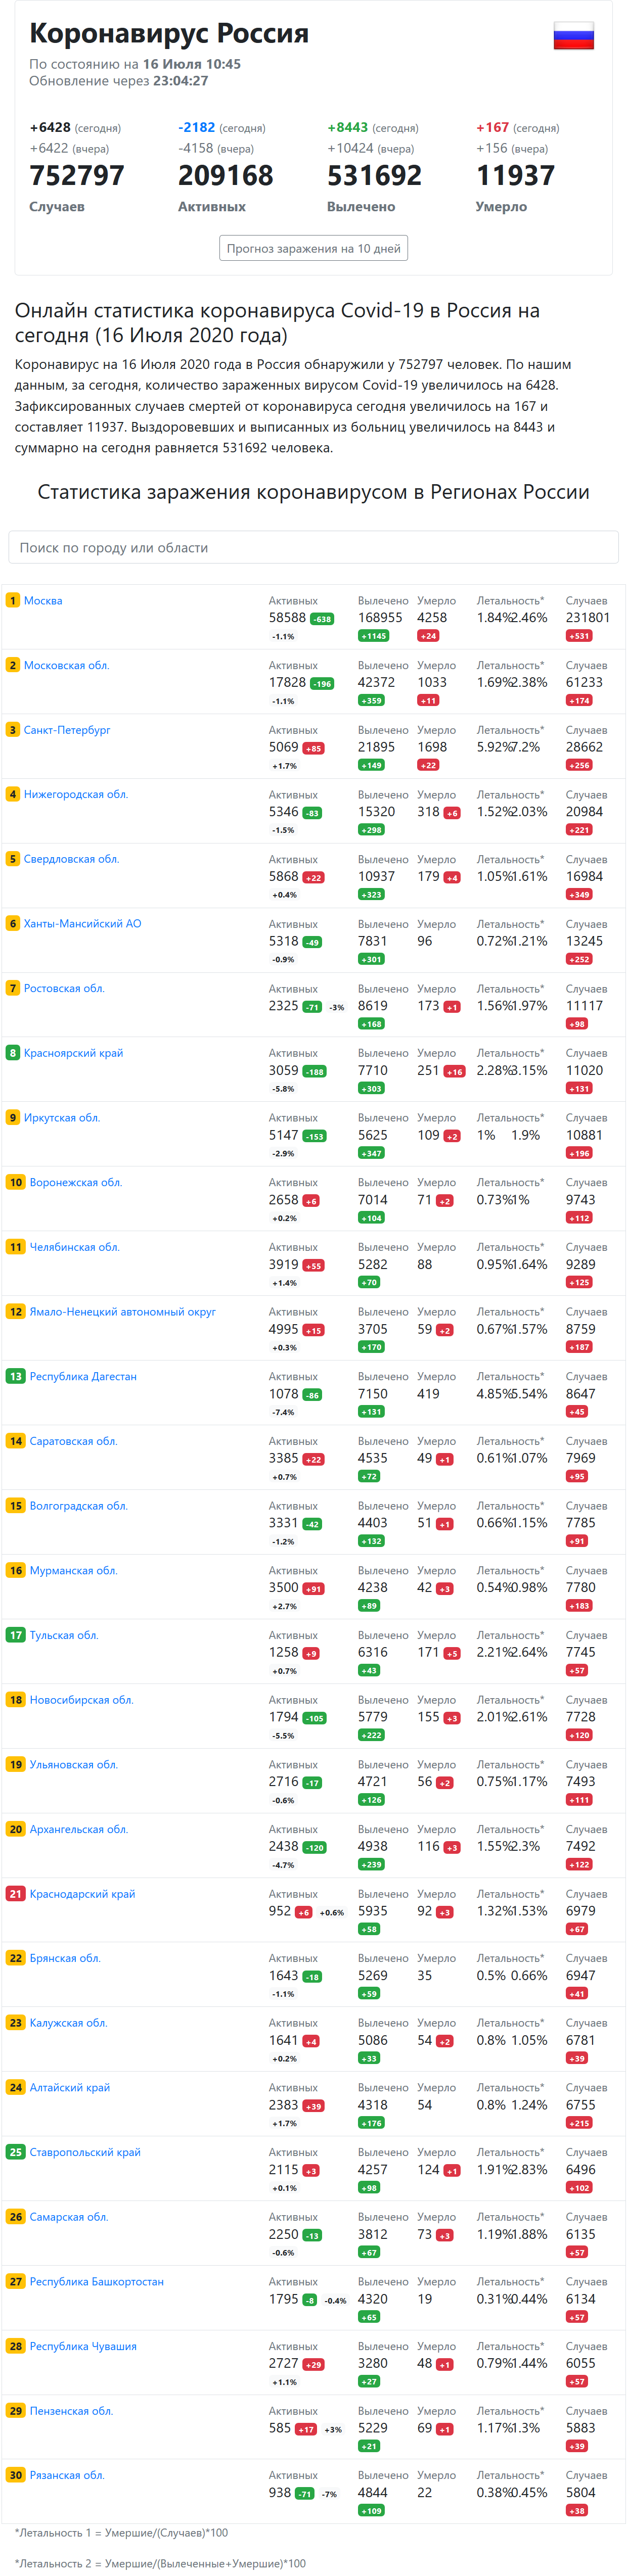628x2576 pixels.
Task: Open the Пензенская обл. link
Action: tap(71, 2411)
